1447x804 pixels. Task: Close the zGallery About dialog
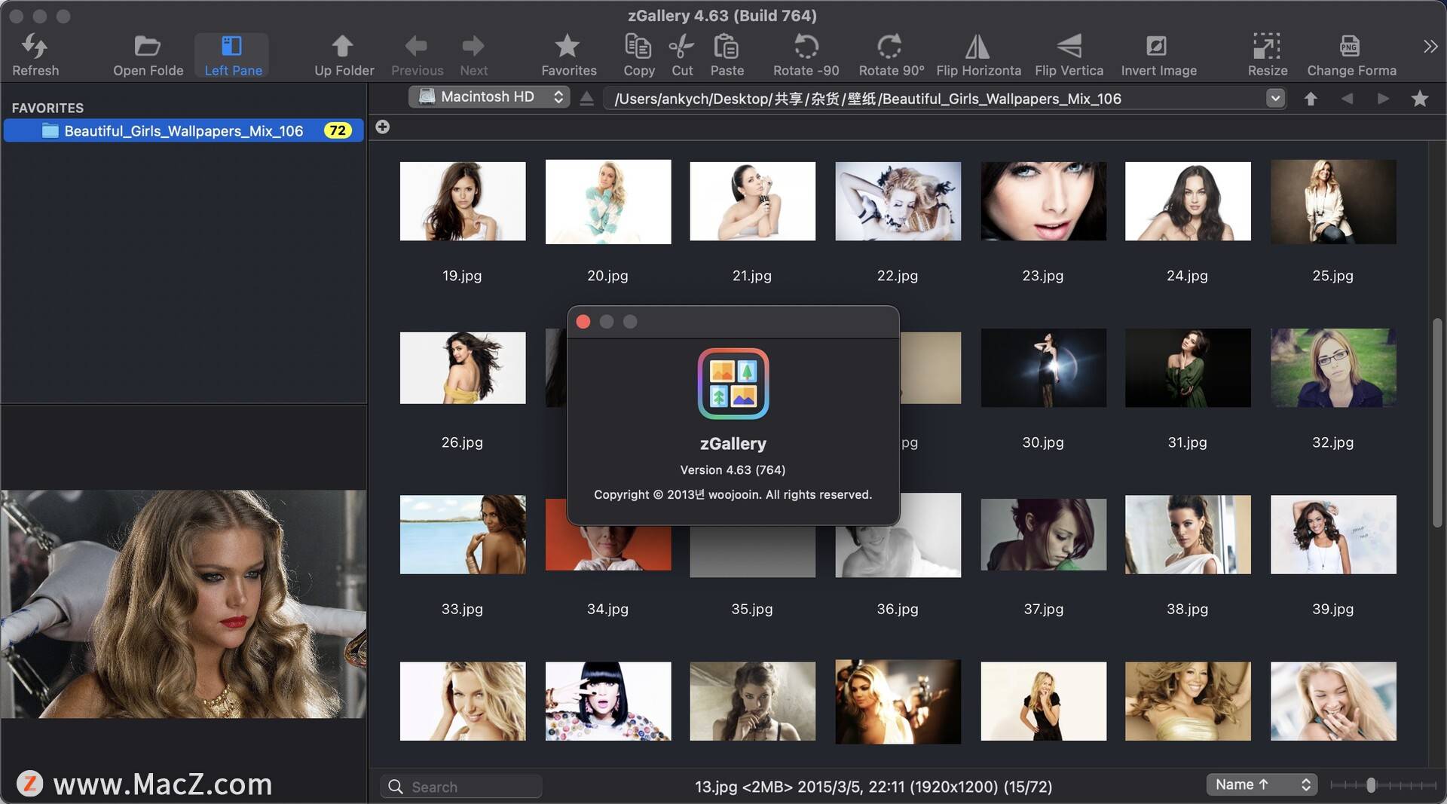[x=583, y=322]
